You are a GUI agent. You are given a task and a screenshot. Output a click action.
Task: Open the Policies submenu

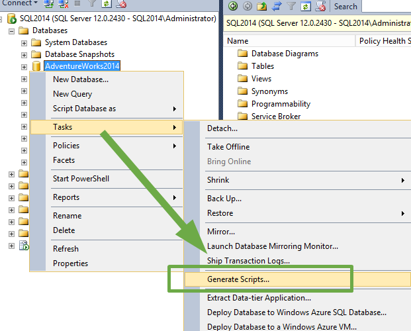tap(107, 146)
